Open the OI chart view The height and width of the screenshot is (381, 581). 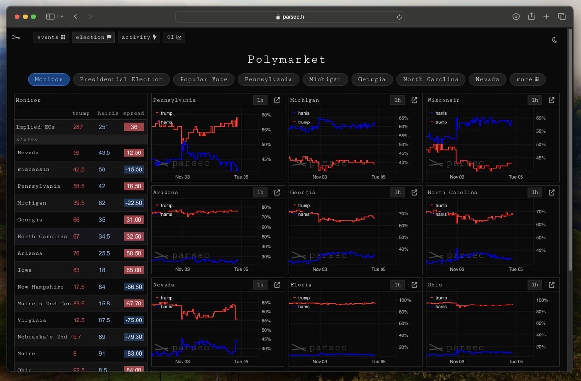tap(174, 37)
